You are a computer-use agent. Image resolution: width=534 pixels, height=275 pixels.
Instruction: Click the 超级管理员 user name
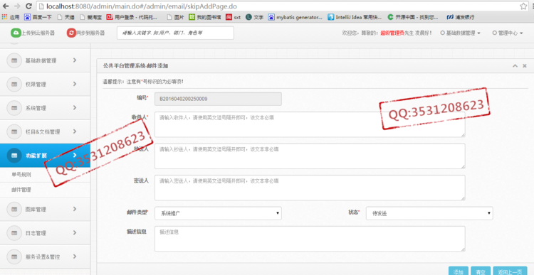point(392,33)
